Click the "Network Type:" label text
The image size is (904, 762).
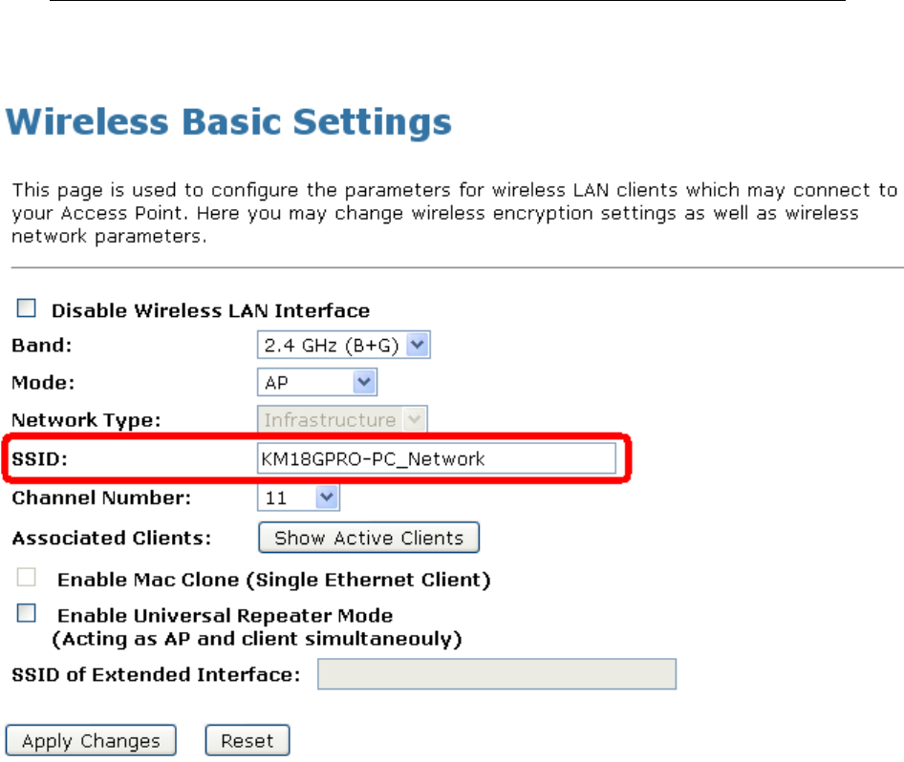point(86,420)
